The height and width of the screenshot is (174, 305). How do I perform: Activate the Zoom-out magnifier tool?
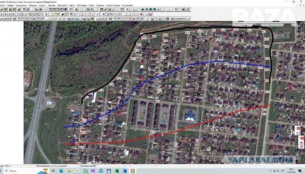33,14
